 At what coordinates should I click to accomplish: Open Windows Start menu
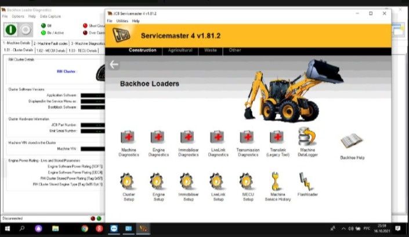click(x=8, y=229)
